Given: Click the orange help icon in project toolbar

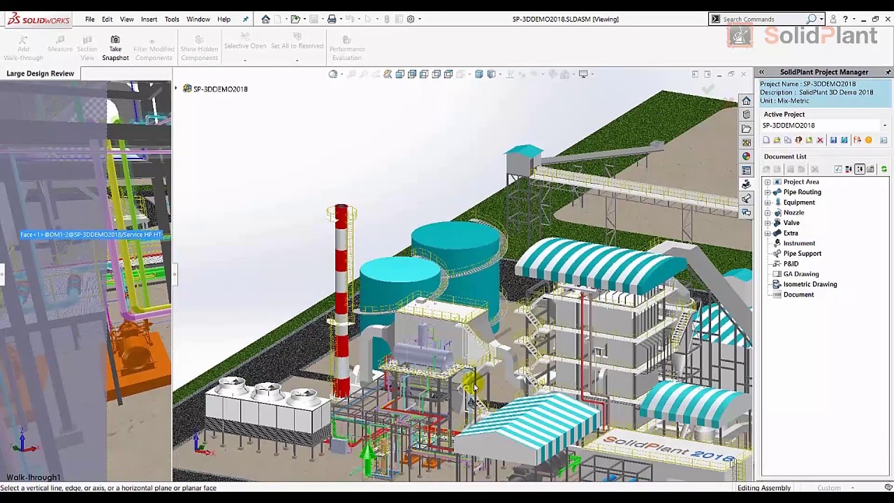Looking at the screenshot, I should (x=869, y=140).
